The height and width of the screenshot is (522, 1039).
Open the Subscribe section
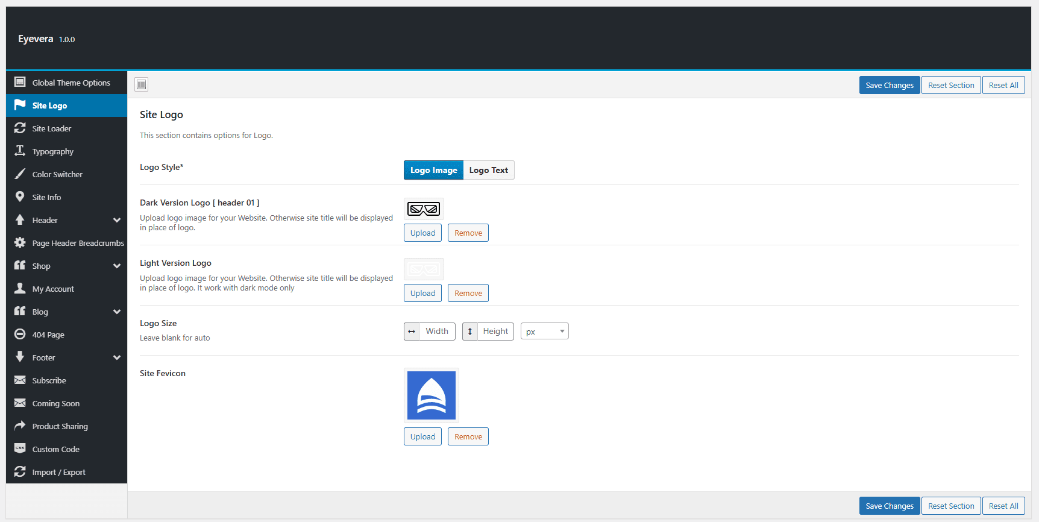click(66, 380)
